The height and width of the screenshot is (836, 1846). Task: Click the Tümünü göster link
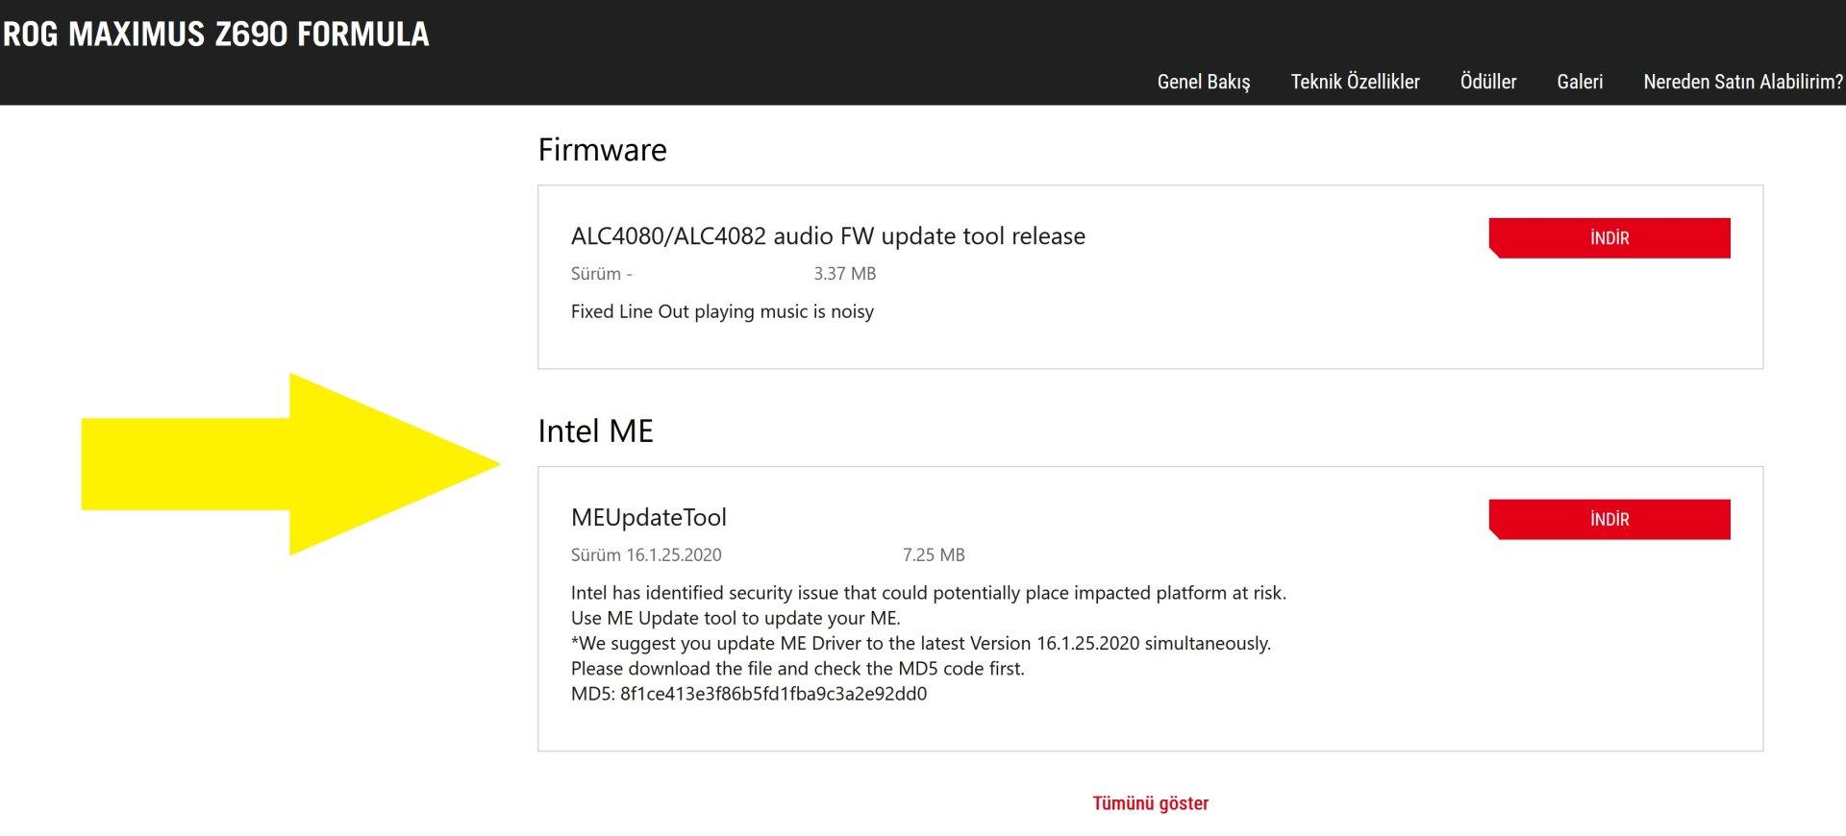(1150, 803)
